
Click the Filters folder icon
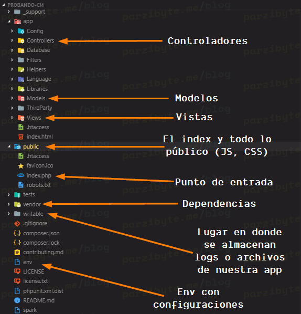[x=21, y=60]
